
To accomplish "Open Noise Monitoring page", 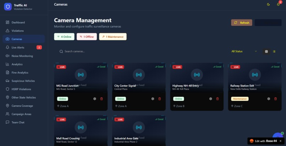I will (x=24, y=56).
